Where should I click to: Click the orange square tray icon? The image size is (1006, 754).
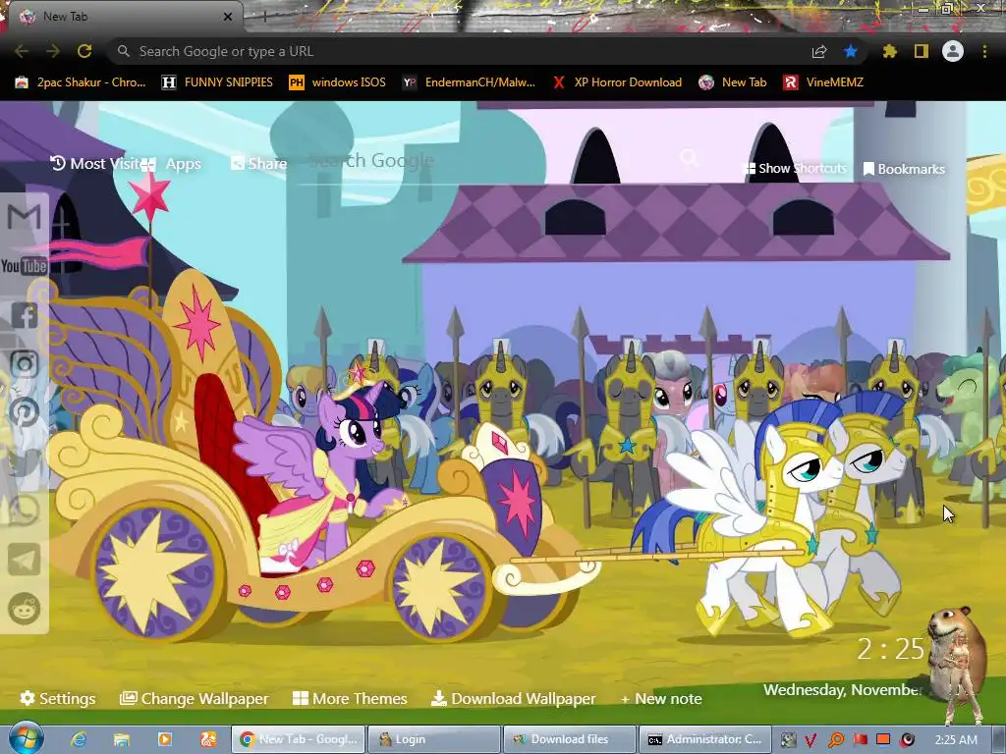pos(883,739)
